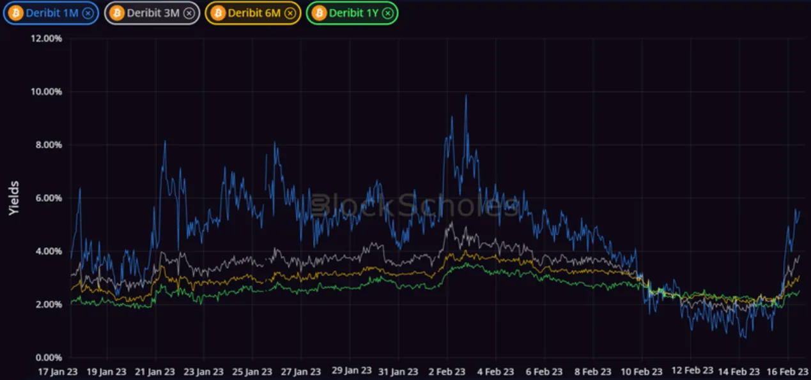Viewport: 811px width, 380px height.
Task: Click the Bitcoin icon in Deribit 3M chip
Action: pyautogui.click(x=118, y=13)
